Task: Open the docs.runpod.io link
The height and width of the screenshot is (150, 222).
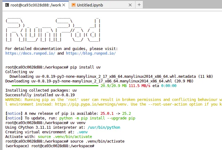Action: pos(30,53)
